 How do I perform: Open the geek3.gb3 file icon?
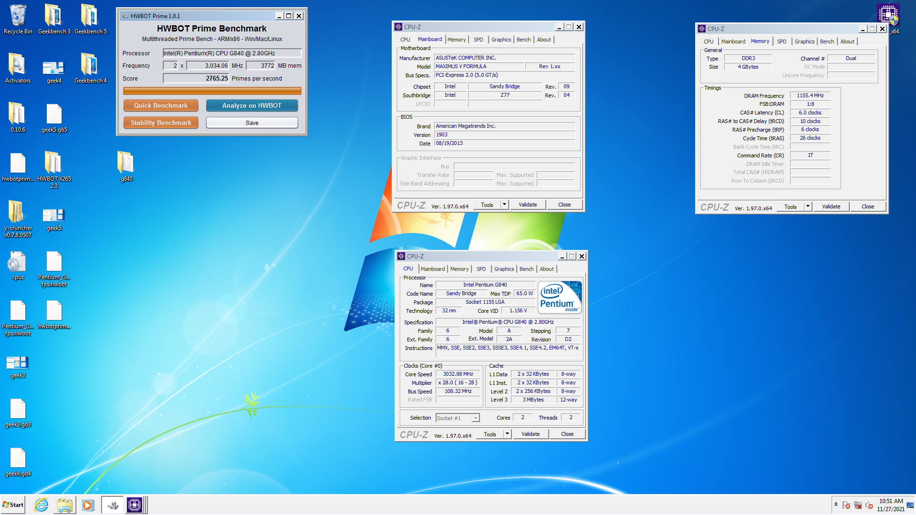(18, 412)
